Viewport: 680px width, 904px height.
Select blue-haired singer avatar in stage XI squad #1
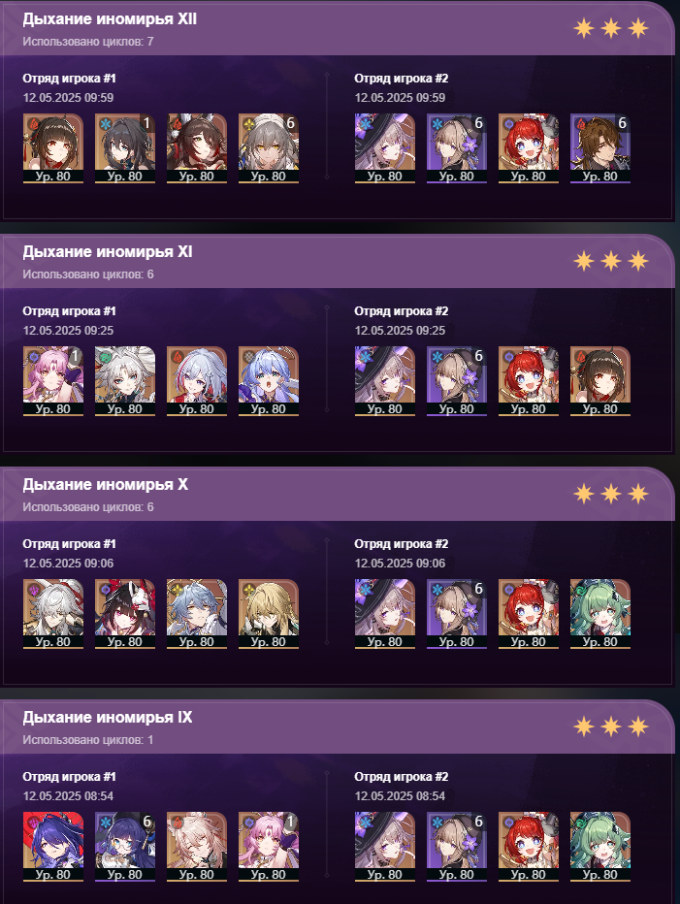click(x=268, y=381)
